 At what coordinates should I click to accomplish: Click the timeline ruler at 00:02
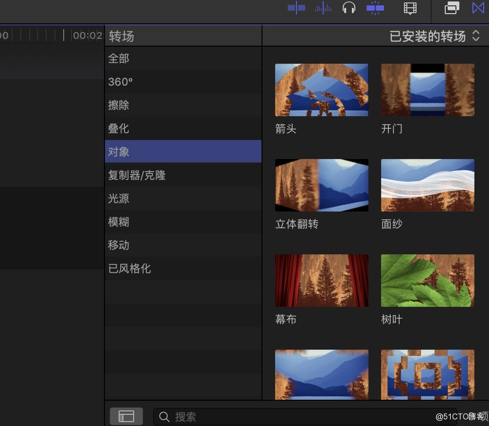tap(87, 35)
